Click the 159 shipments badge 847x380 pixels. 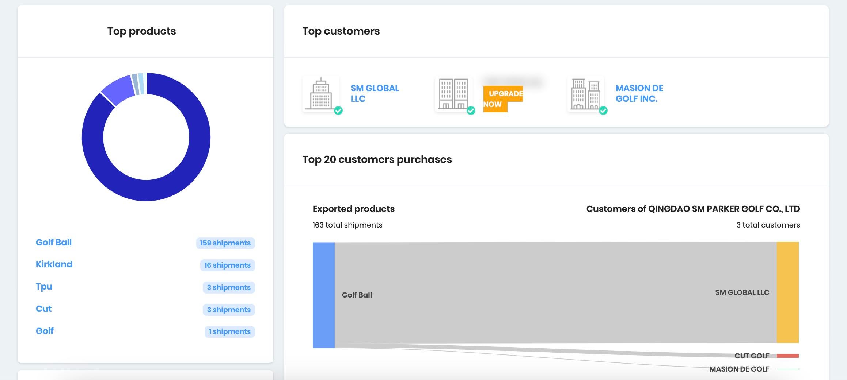pyautogui.click(x=225, y=243)
